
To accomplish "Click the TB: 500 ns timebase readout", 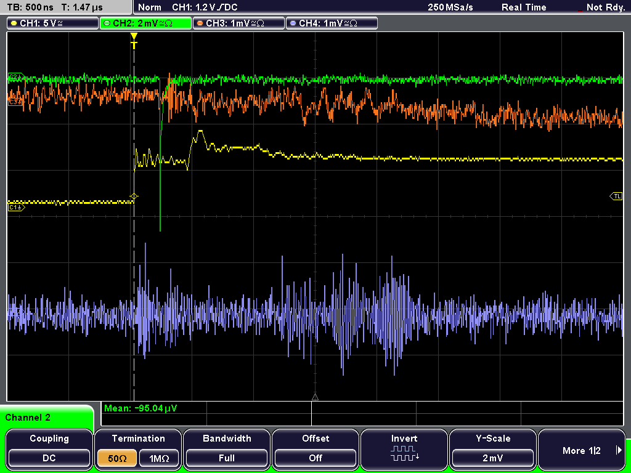I will tap(30, 7).
